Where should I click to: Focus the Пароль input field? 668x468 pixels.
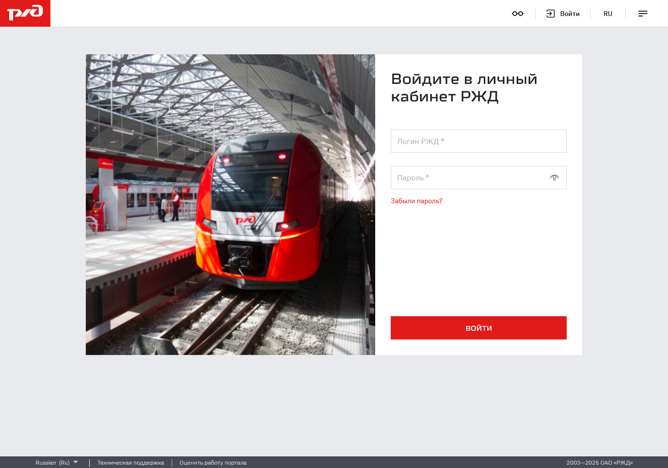478,178
